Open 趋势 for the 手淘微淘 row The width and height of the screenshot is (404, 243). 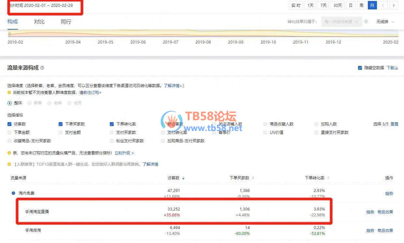[370, 230]
